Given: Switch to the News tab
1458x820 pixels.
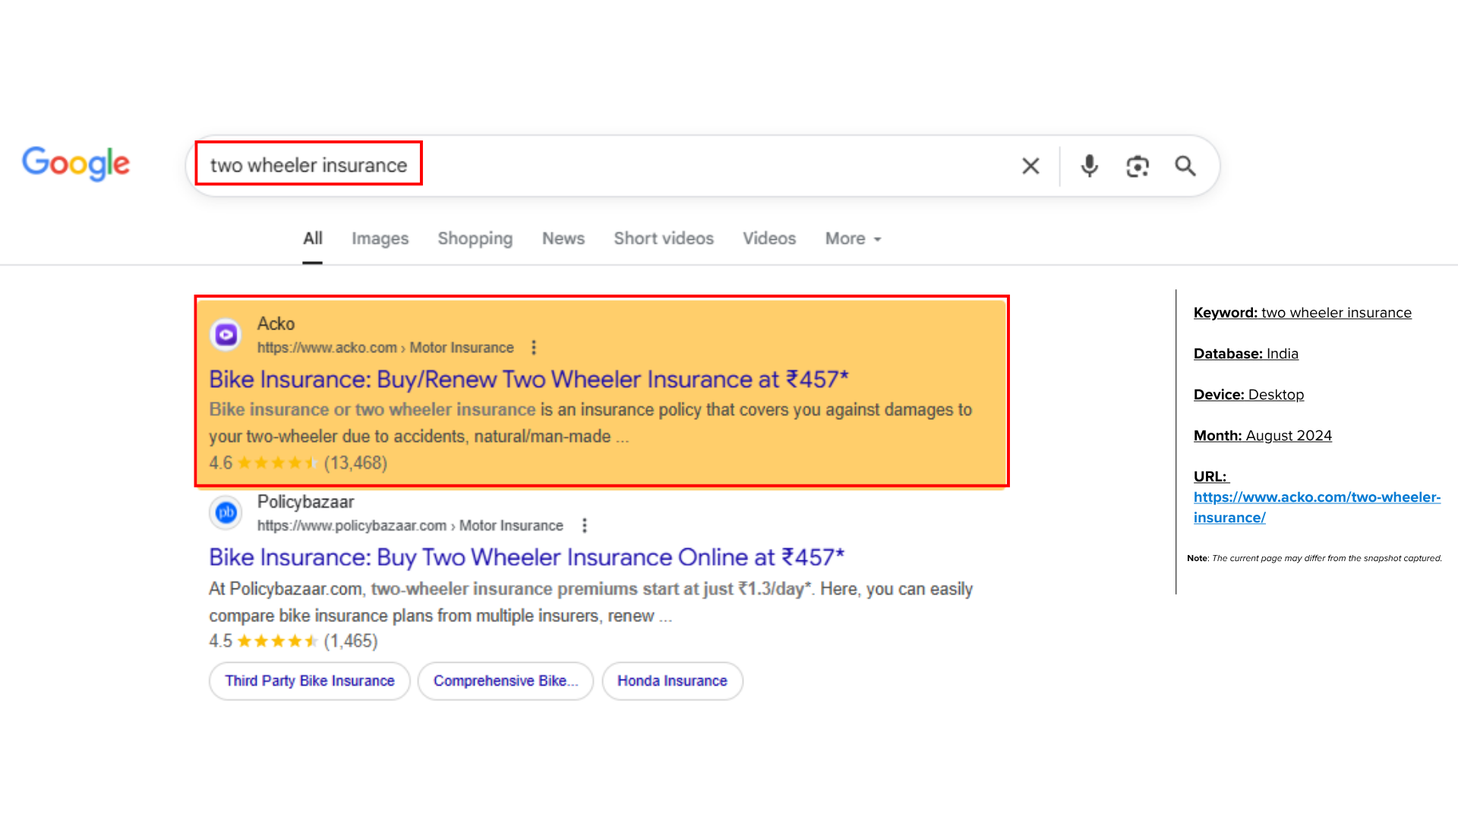Looking at the screenshot, I should pos(563,238).
